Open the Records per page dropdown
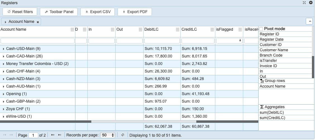Screen dimensions: 315x140 pos(108,135)
